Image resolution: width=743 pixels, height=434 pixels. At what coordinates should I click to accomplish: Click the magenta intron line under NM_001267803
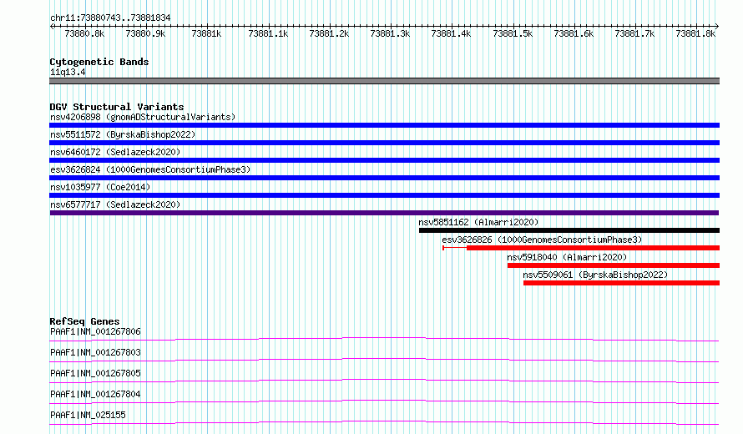point(384,359)
